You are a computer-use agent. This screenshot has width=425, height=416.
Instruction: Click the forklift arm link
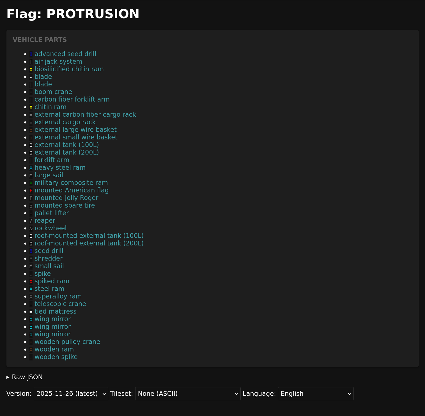point(52,160)
